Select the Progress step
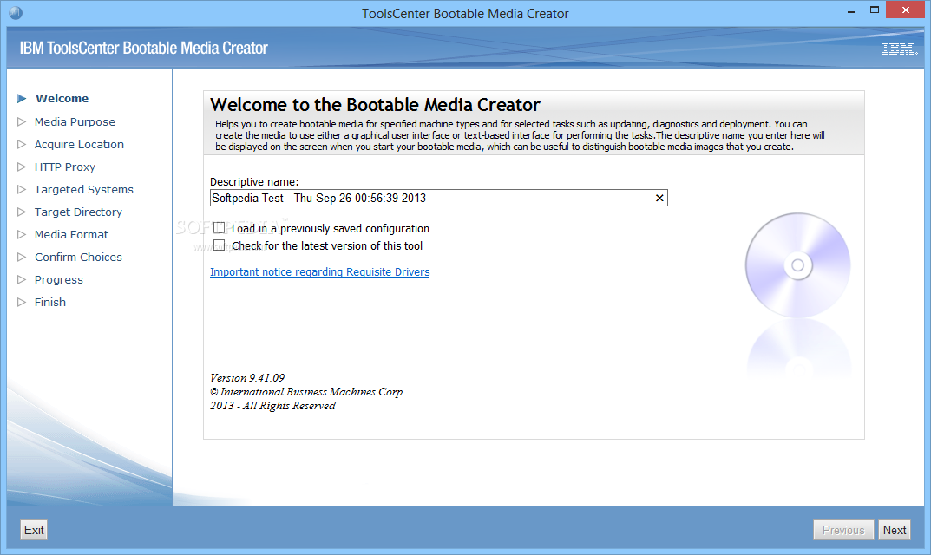The width and height of the screenshot is (931, 555). coord(59,279)
